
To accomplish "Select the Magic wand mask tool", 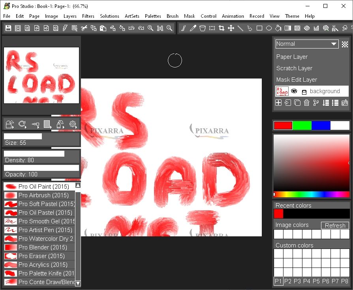I will click(x=335, y=28).
